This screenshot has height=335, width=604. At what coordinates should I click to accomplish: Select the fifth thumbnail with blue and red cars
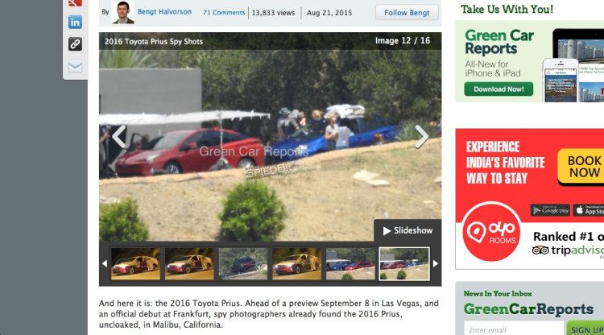pyautogui.click(x=350, y=264)
